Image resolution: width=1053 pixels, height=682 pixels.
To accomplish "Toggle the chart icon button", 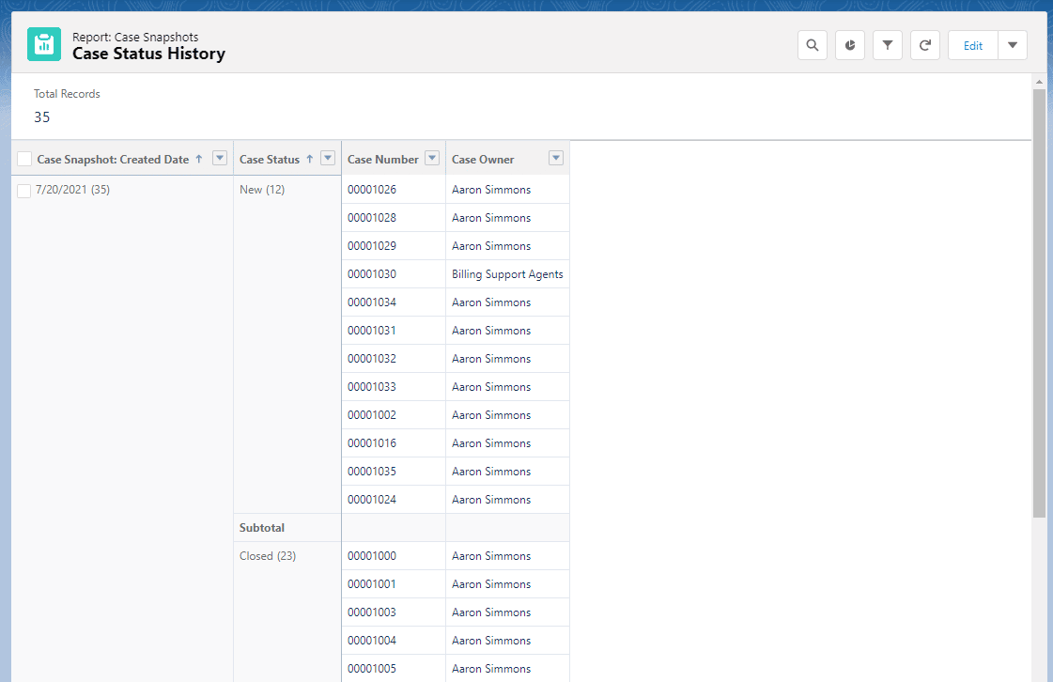I will 850,45.
